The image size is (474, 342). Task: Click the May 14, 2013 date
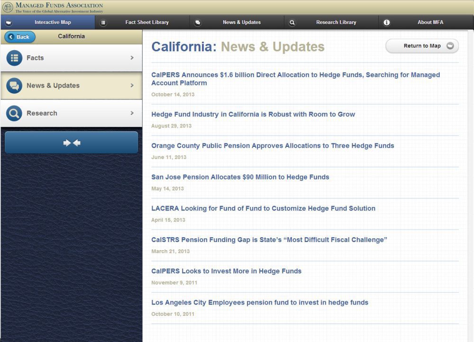pos(167,189)
